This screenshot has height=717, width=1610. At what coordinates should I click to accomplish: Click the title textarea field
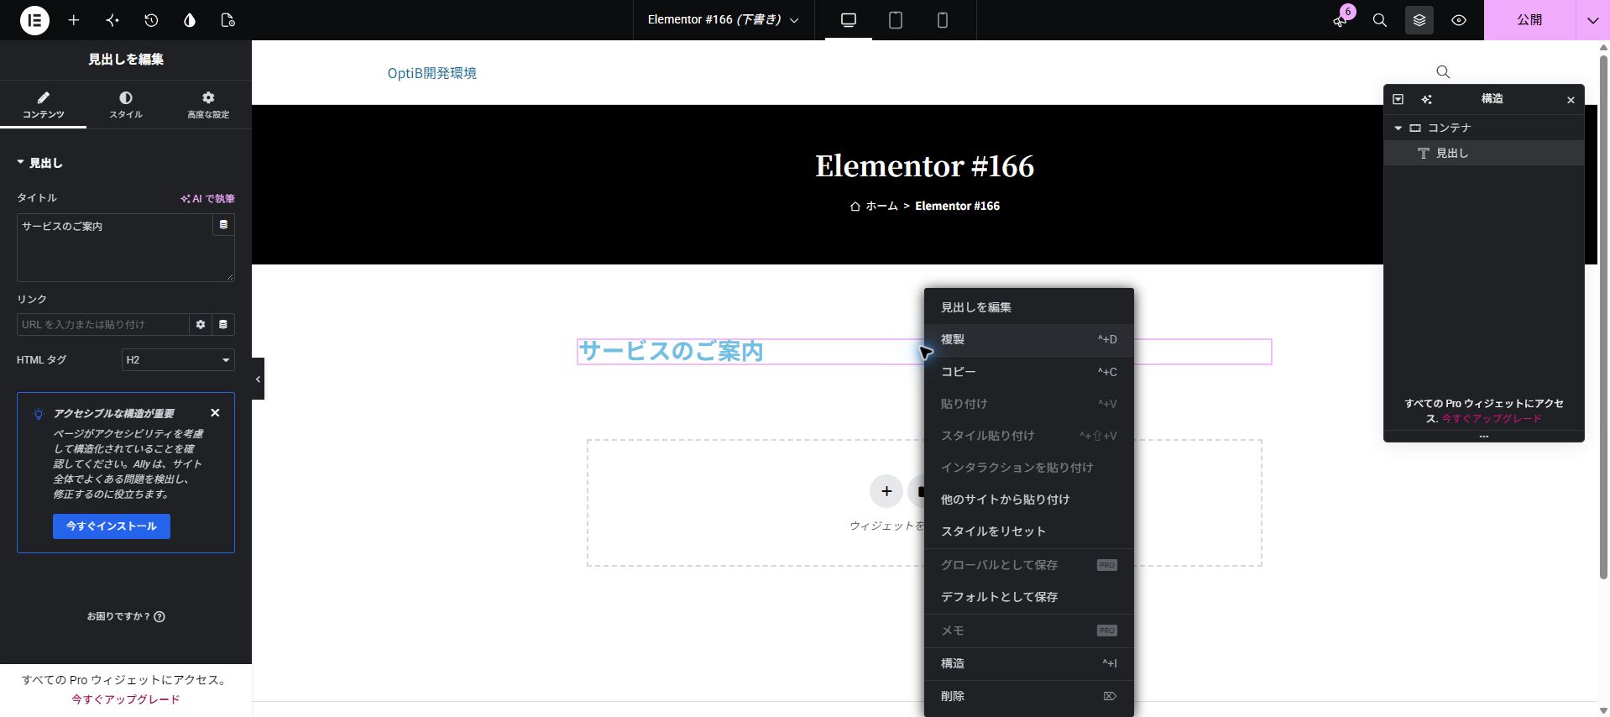(114, 248)
